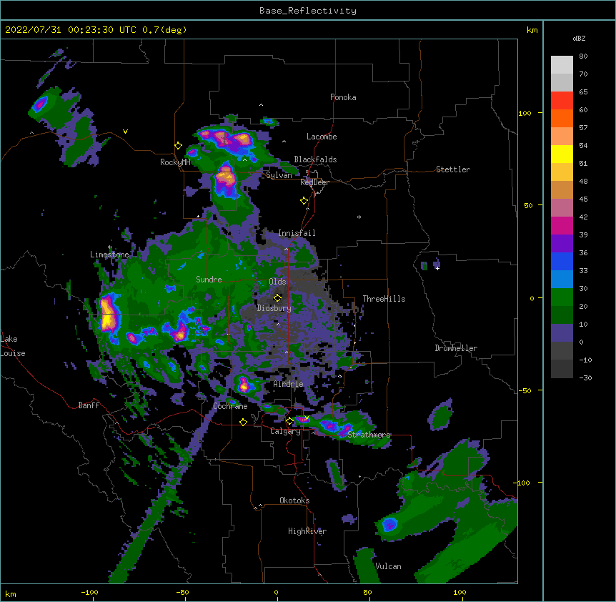The image size is (616, 602).
Task: Click the 80 value on the dBZ legend
Action: [x=583, y=56]
